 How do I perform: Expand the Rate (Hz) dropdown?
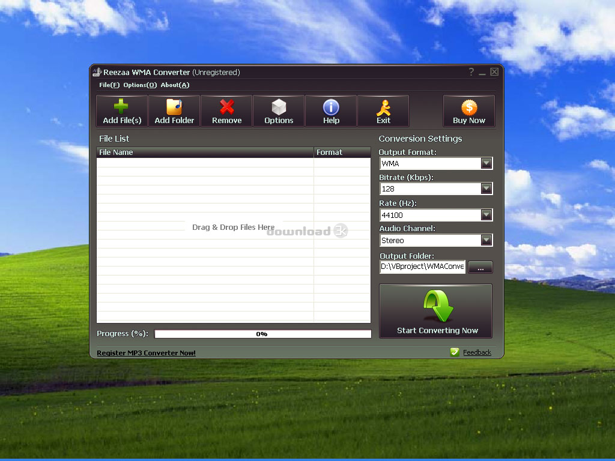pyautogui.click(x=486, y=215)
